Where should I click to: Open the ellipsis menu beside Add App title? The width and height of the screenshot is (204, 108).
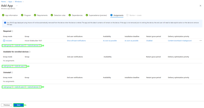click(17, 6)
